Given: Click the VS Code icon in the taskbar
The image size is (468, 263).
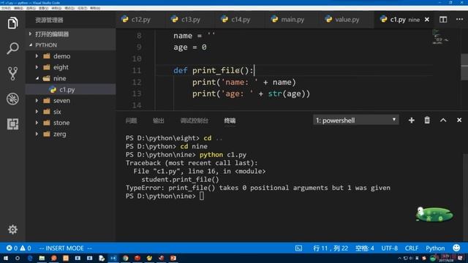Looking at the screenshot, I should 113,258.
